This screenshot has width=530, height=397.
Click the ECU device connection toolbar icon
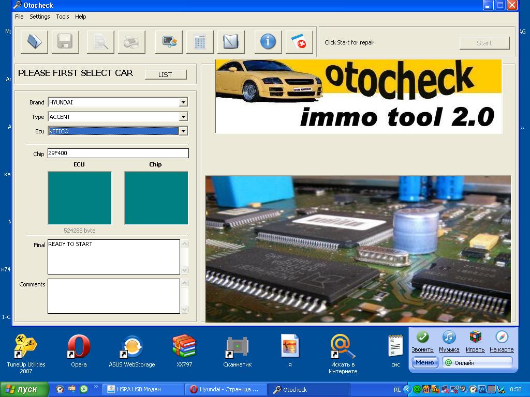click(169, 42)
